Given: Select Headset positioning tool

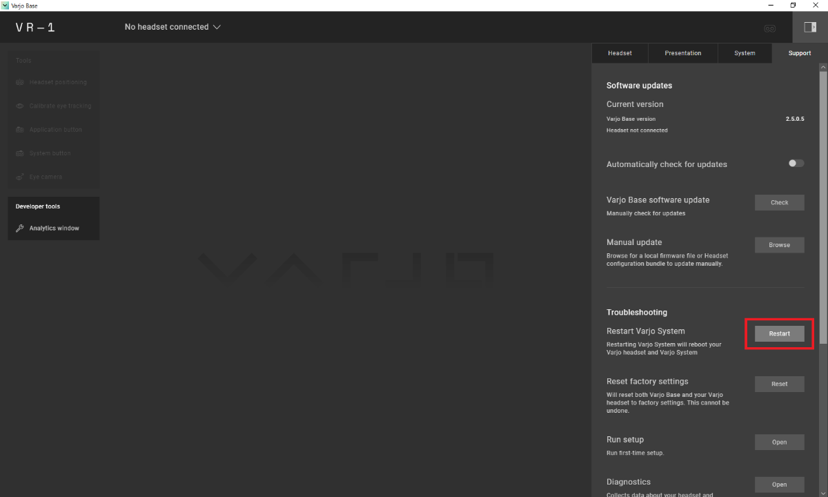Looking at the screenshot, I should (54, 82).
